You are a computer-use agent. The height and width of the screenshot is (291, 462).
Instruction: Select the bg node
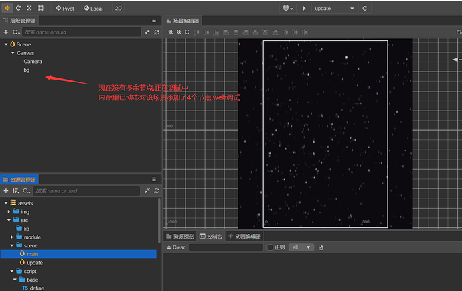pyautogui.click(x=27, y=70)
